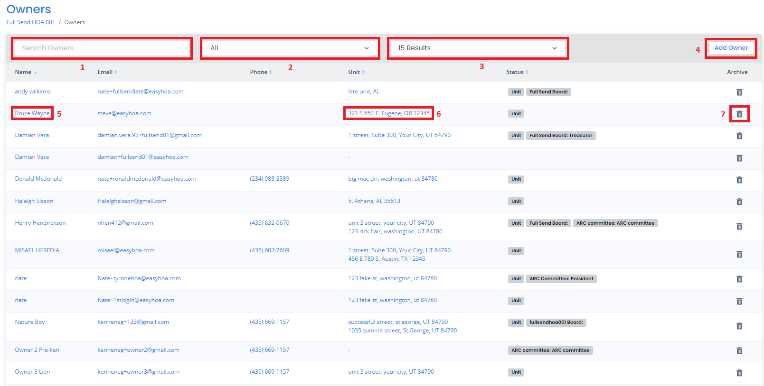The height and width of the screenshot is (386, 764).
Task: Click the Add Owner button
Action: tap(731, 48)
